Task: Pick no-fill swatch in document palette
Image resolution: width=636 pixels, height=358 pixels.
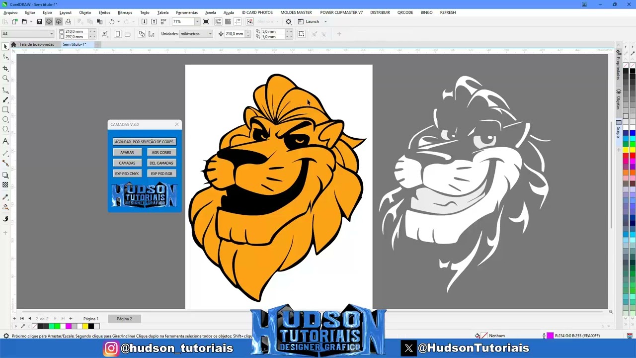Action: pyautogui.click(x=34, y=326)
